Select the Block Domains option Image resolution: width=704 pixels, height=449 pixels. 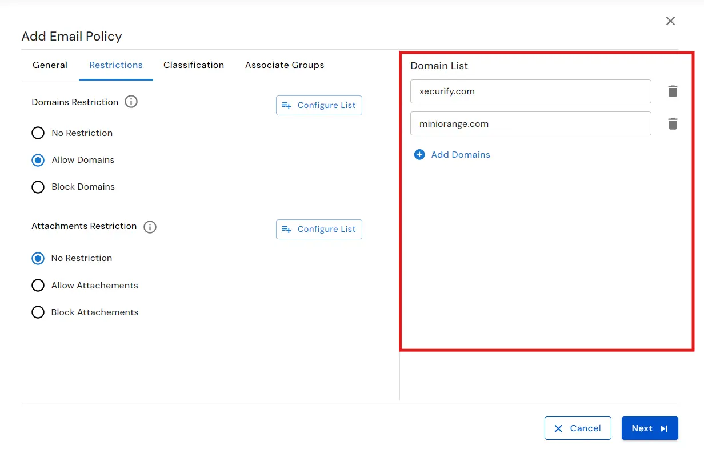[x=38, y=187]
